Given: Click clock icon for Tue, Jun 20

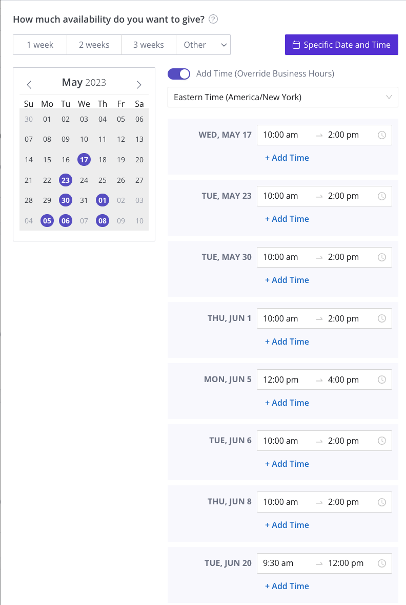Looking at the screenshot, I should [382, 563].
